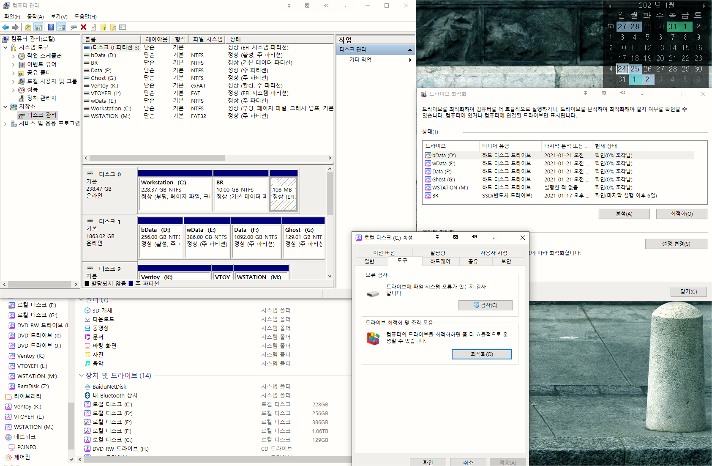Click the black 할당되지 않음 legend swatch
712x466 pixels.
[87, 284]
